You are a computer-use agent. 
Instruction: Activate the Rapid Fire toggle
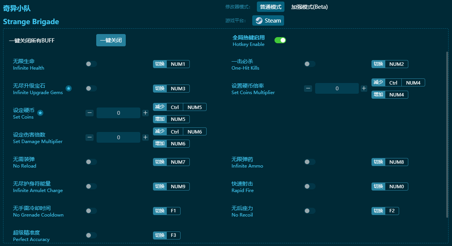coord(309,186)
